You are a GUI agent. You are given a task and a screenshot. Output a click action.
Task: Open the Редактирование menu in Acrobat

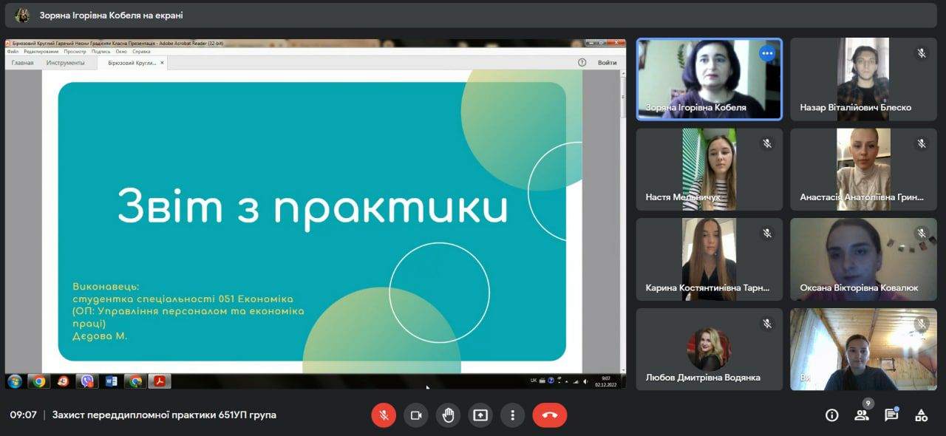pyautogui.click(x=41, y=52)
